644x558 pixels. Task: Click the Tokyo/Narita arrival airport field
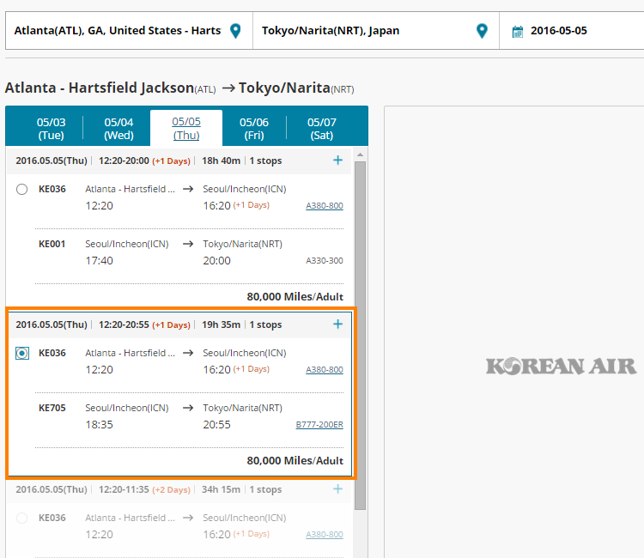point(361,31)
